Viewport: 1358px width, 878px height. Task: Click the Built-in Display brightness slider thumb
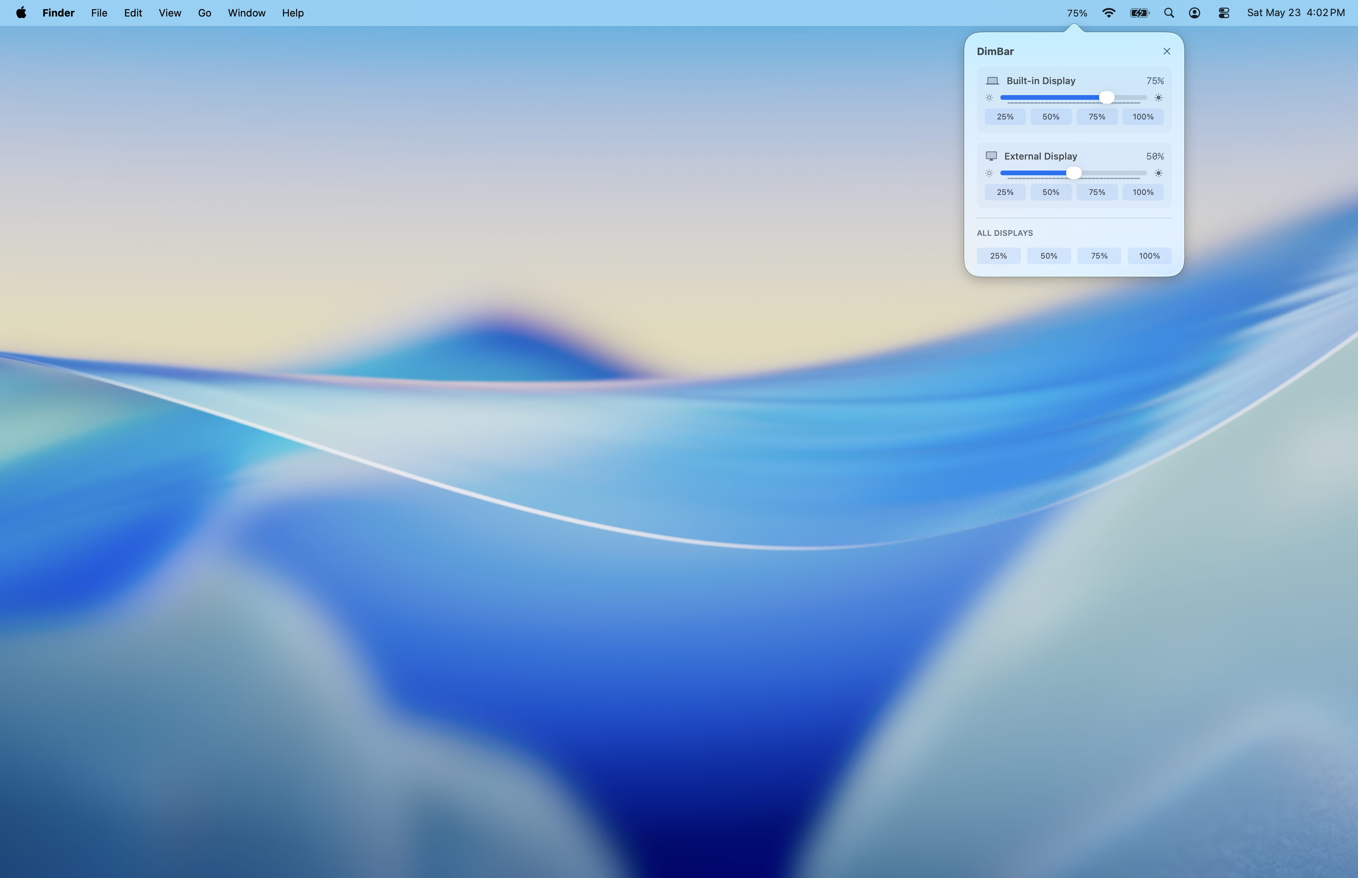point(1107,97)
